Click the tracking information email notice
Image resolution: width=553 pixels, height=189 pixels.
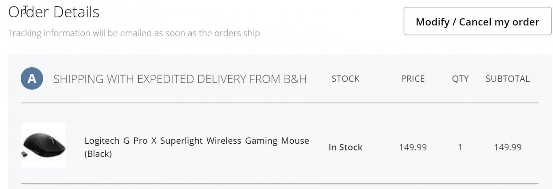tap(134, 33)
